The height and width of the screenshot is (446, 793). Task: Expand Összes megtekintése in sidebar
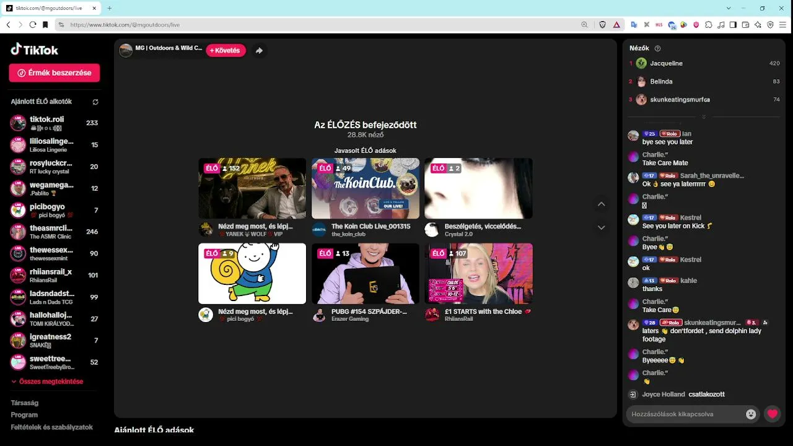(47, 382)
